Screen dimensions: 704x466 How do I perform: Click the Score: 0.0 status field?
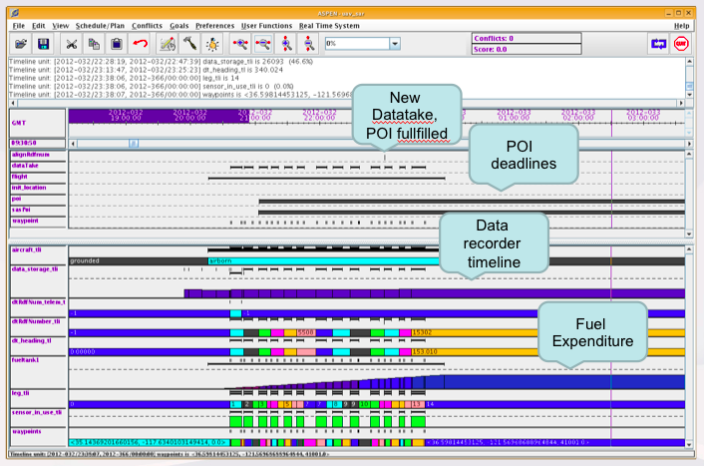coord(527,50)
